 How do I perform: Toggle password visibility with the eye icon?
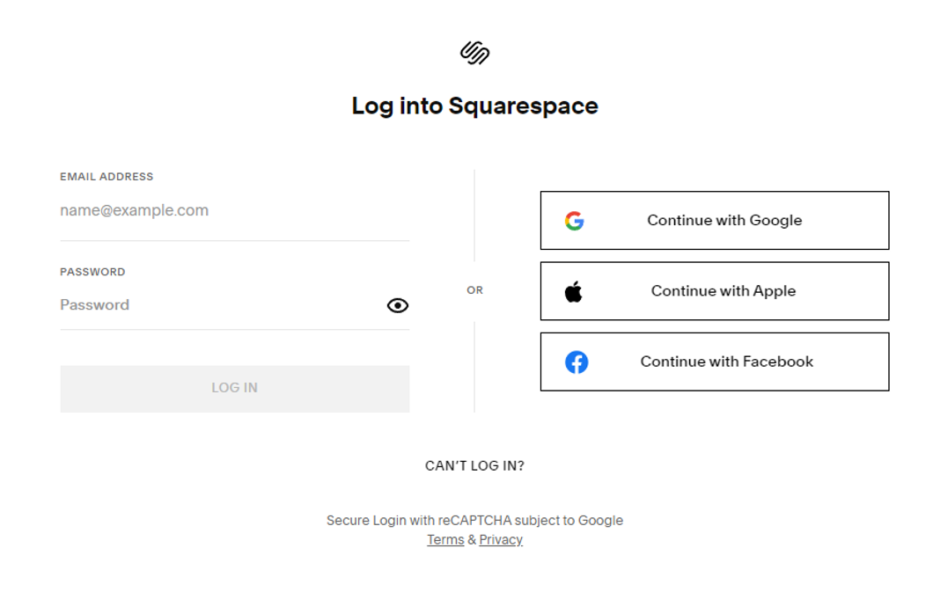coord(398,305)
